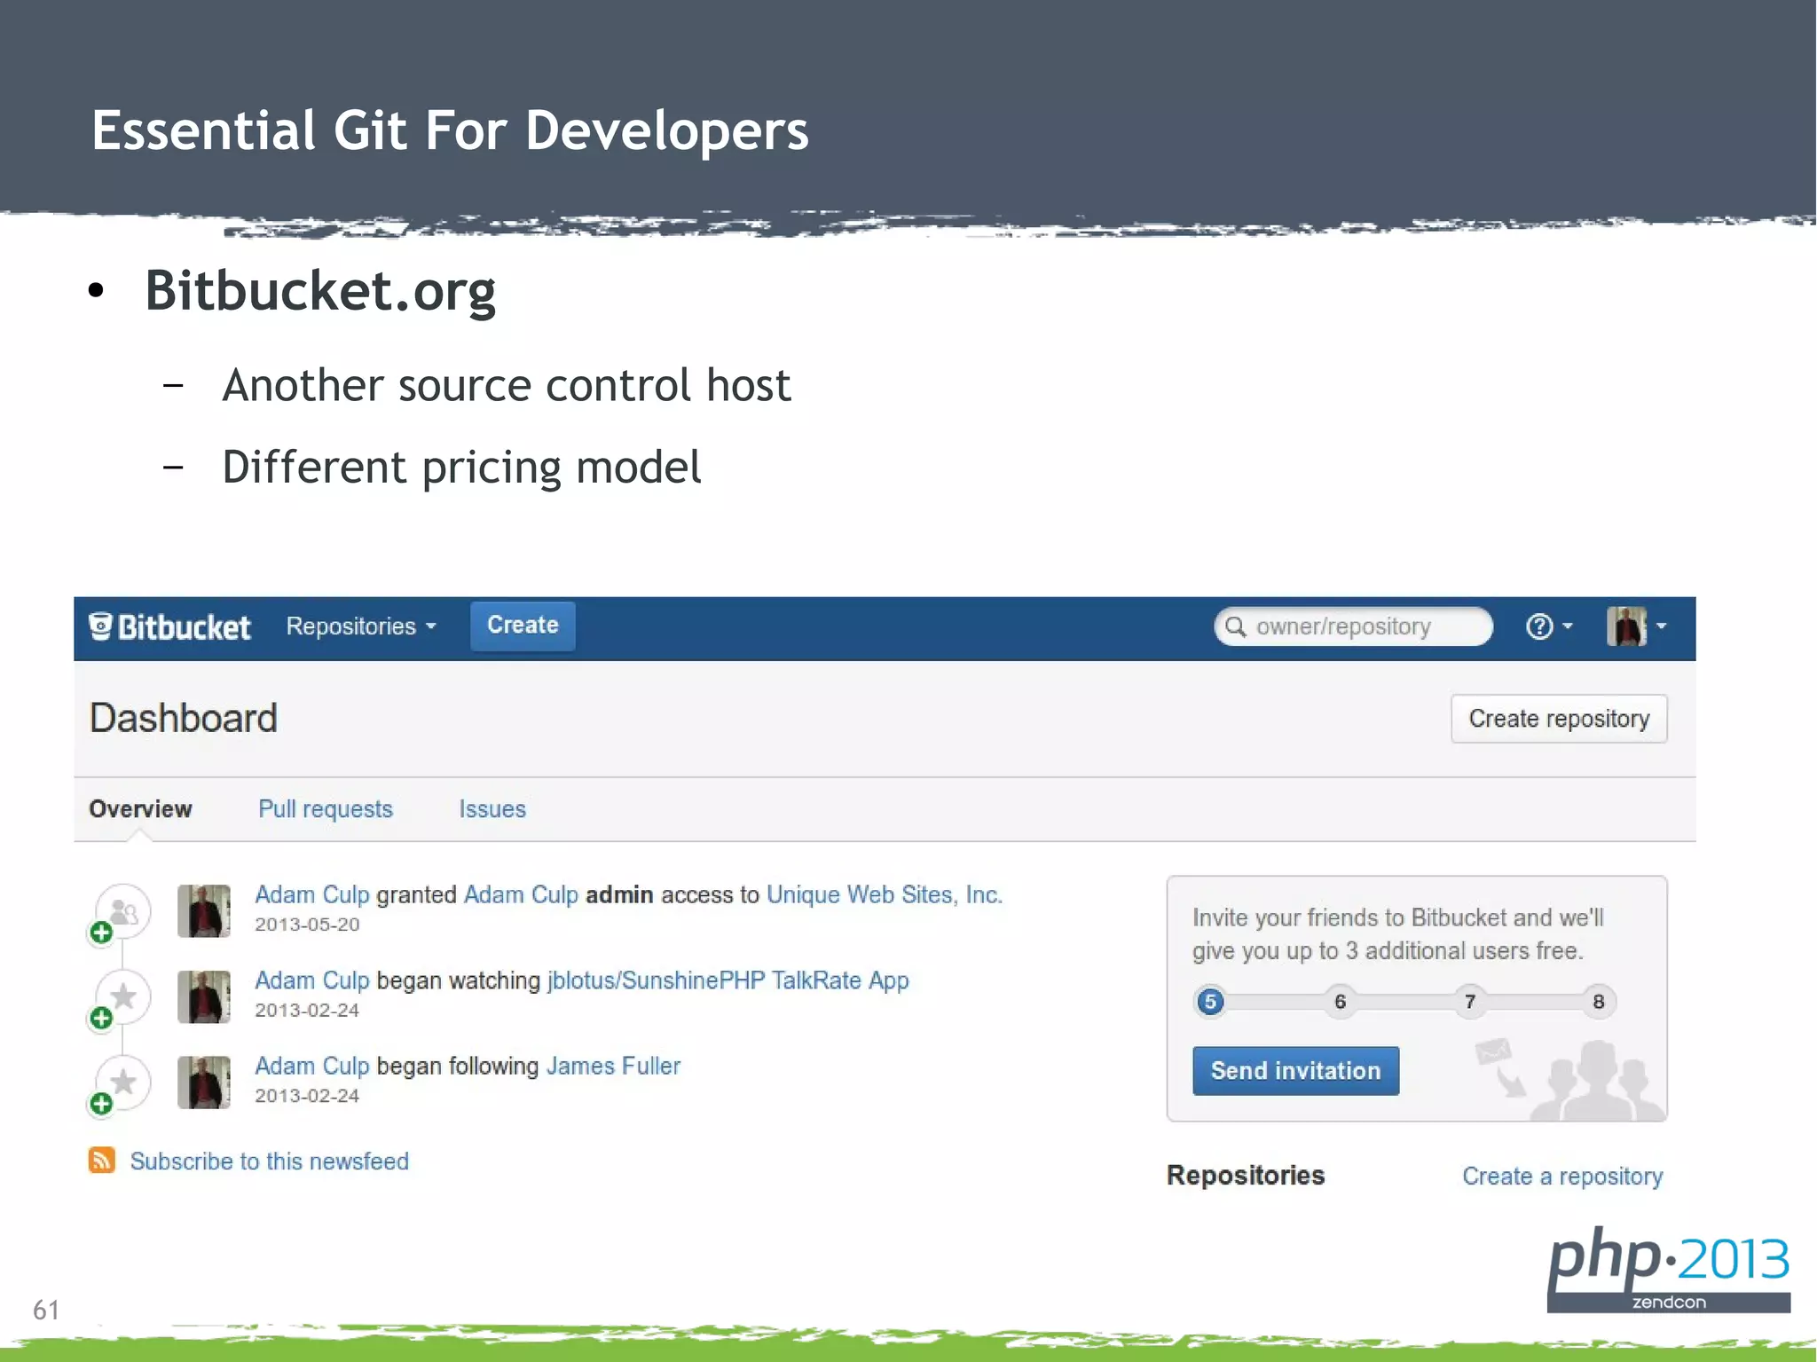Switch to the Issues tab

point(492,809)
